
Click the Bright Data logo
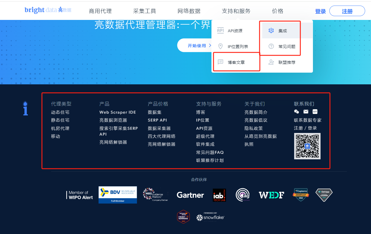coord(48,10)
